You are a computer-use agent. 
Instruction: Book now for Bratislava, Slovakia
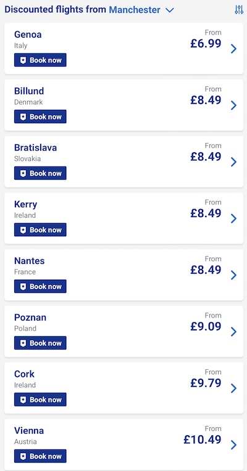coord(40,173)
